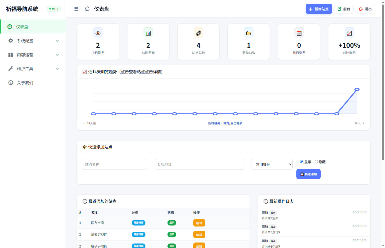Click the 显示 status badge in 网友宝库 row
385x248 pixels.
(172, 223)
